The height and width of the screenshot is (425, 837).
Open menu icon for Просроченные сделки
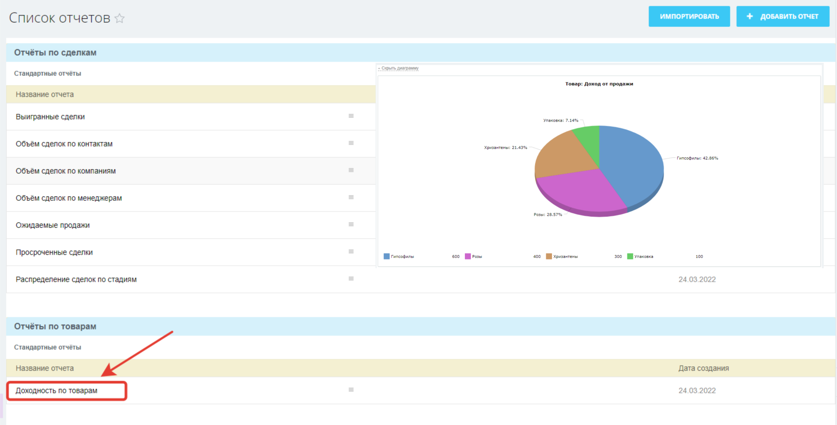pos(351,251)
